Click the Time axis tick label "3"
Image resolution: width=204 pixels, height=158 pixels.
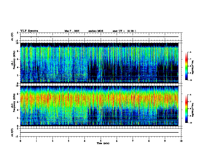(69, 141)
